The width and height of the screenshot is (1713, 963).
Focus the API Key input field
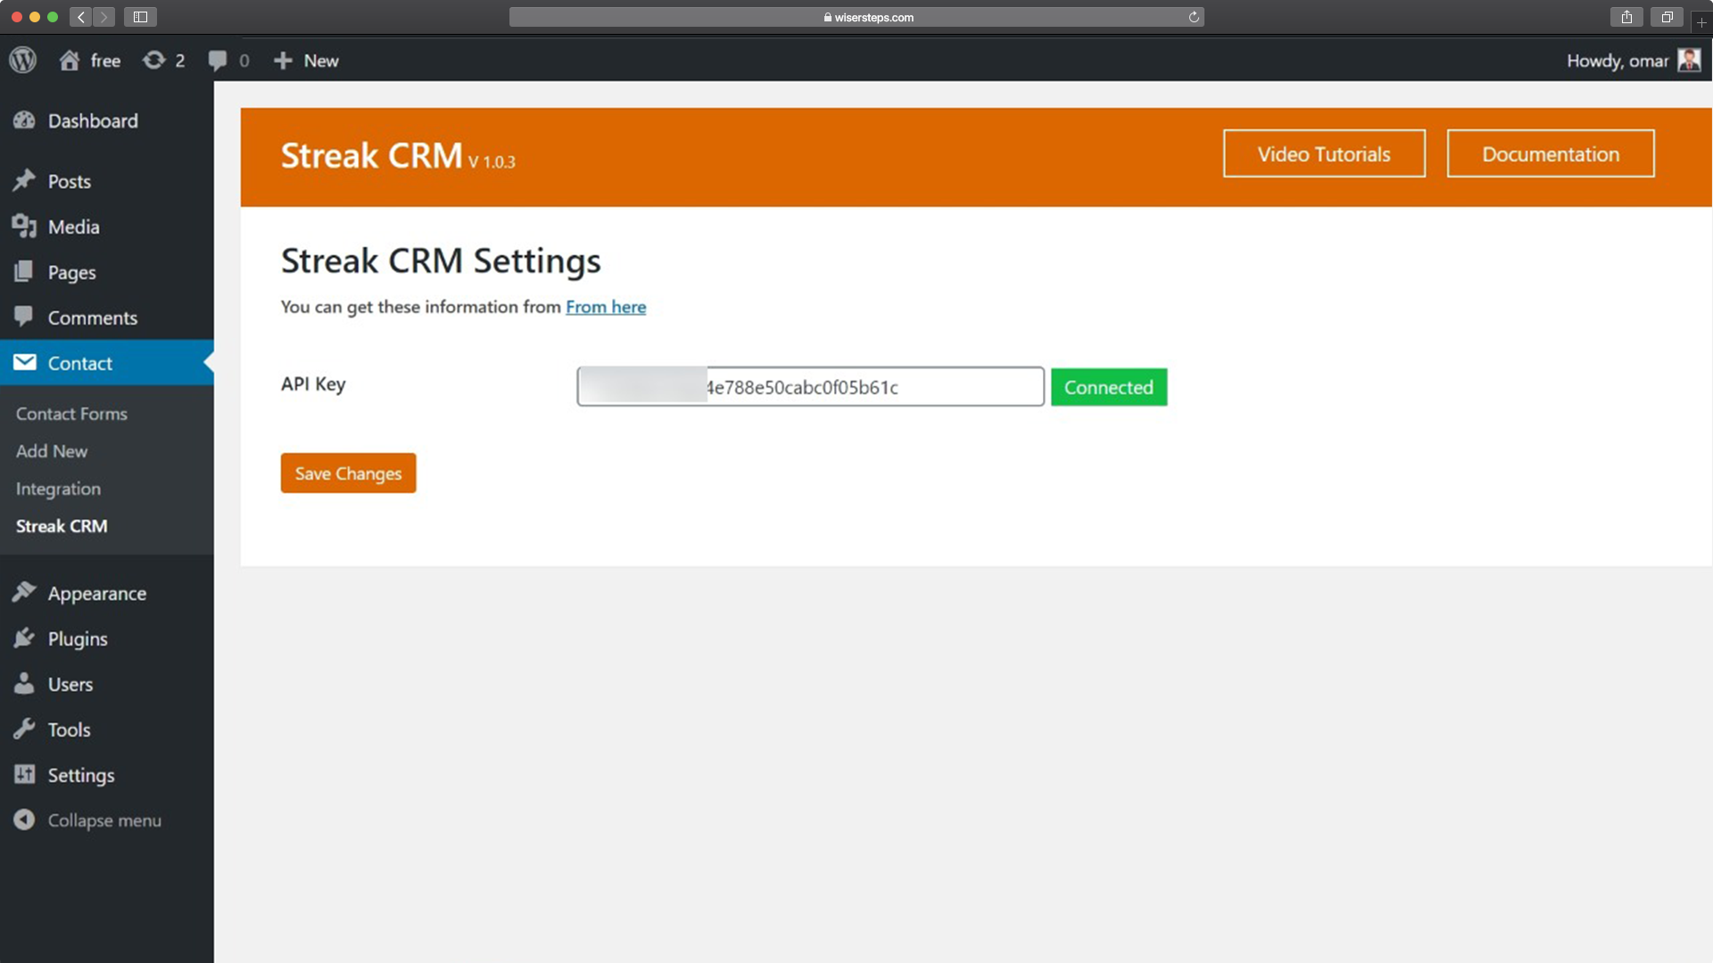810,387
